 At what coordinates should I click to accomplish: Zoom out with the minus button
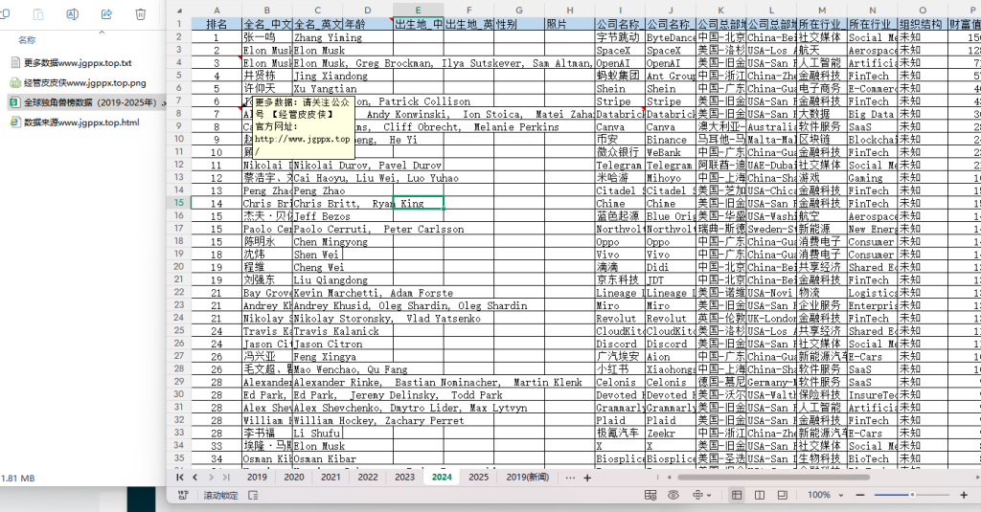[x=860, y=495]
